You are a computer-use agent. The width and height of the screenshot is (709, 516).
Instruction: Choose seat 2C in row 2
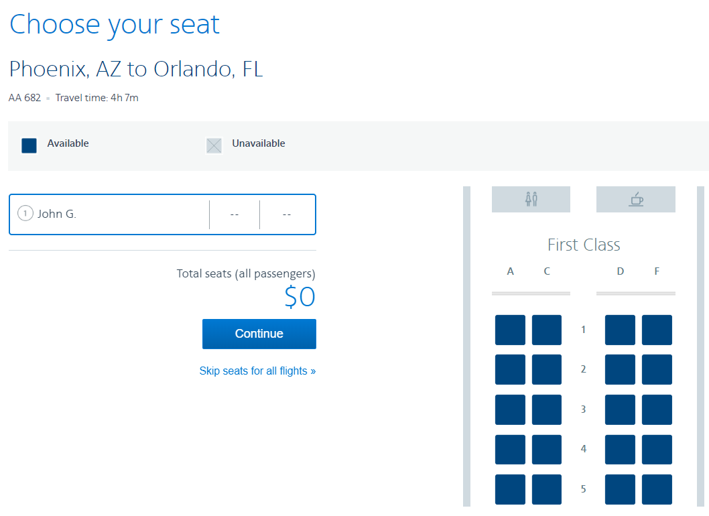tap(547, 369)
